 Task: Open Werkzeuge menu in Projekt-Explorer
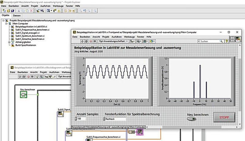tap(58, 6)
